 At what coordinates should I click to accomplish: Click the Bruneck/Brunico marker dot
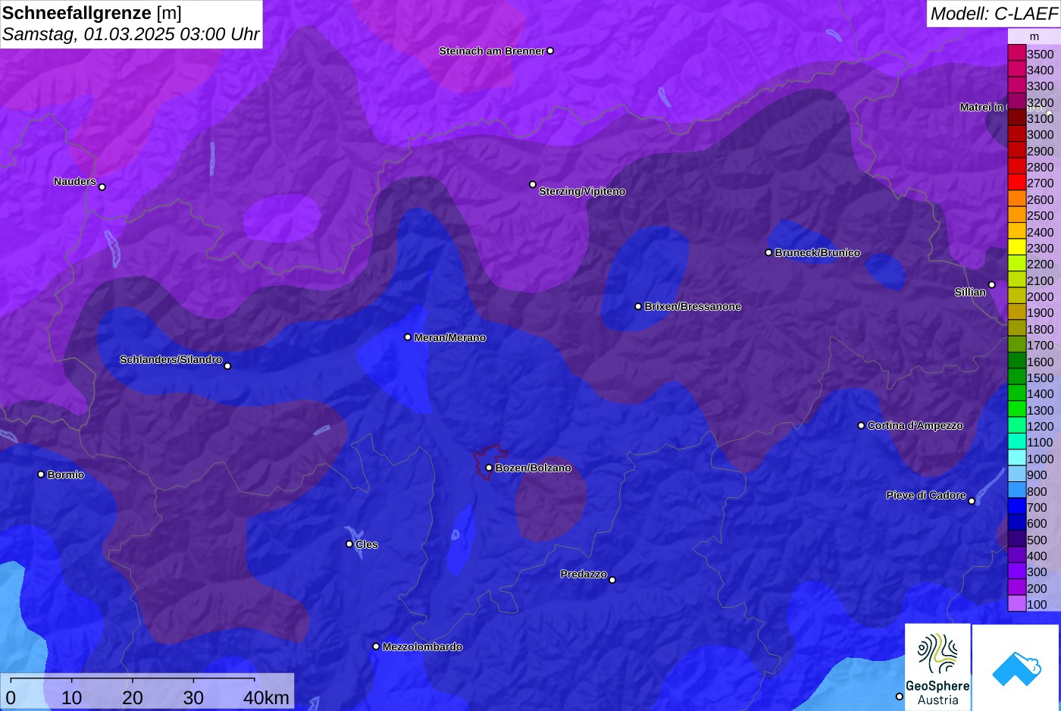pos(768,252)
